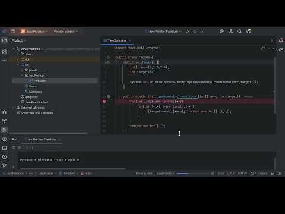Image resolution: width=285 pixels, height=214 pixels.
Task: Collapse the twoPointer package
Action: coord(22,75)
